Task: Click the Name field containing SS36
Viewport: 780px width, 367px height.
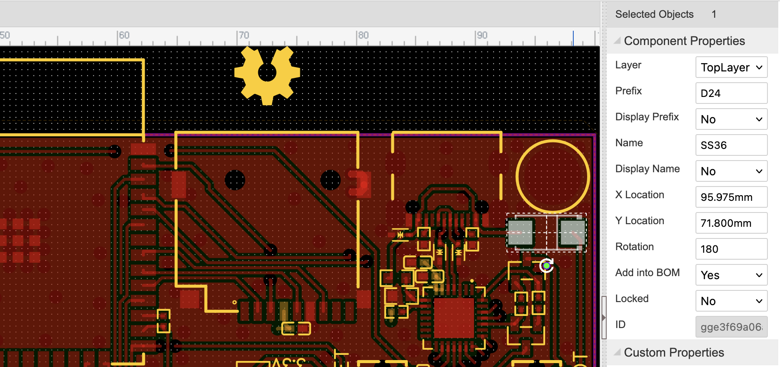Action: [731, 145]
